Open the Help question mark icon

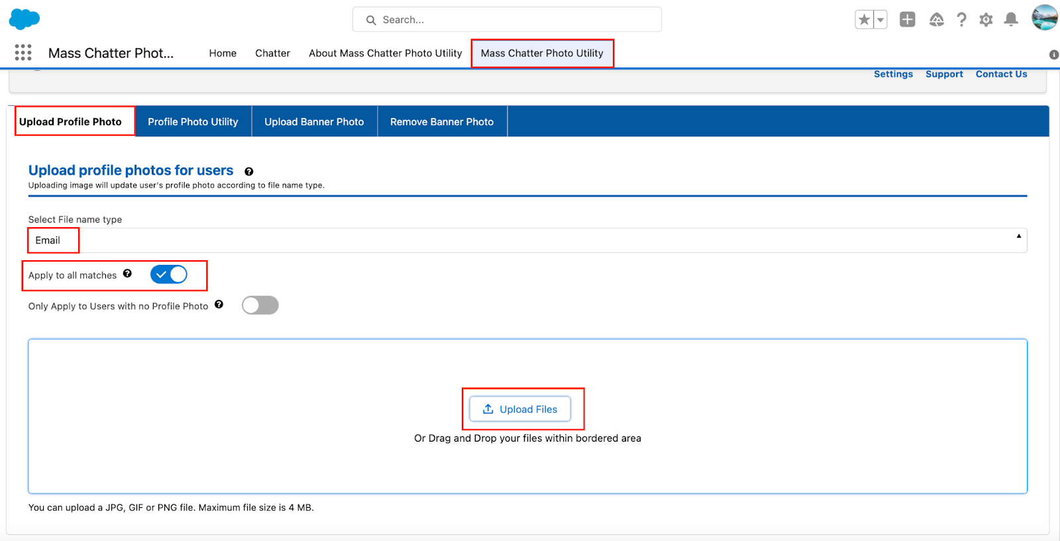coord(961,20)
